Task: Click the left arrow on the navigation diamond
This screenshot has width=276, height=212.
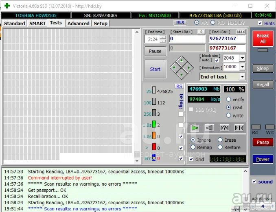Action: (x=174, y=68)
